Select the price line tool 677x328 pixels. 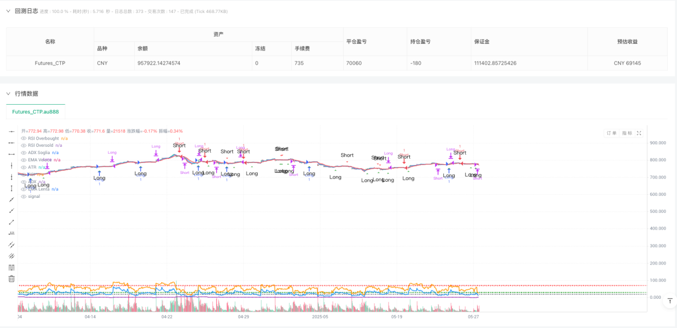point(11,233)
